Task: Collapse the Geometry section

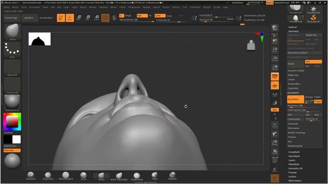Action: (294, 31)
